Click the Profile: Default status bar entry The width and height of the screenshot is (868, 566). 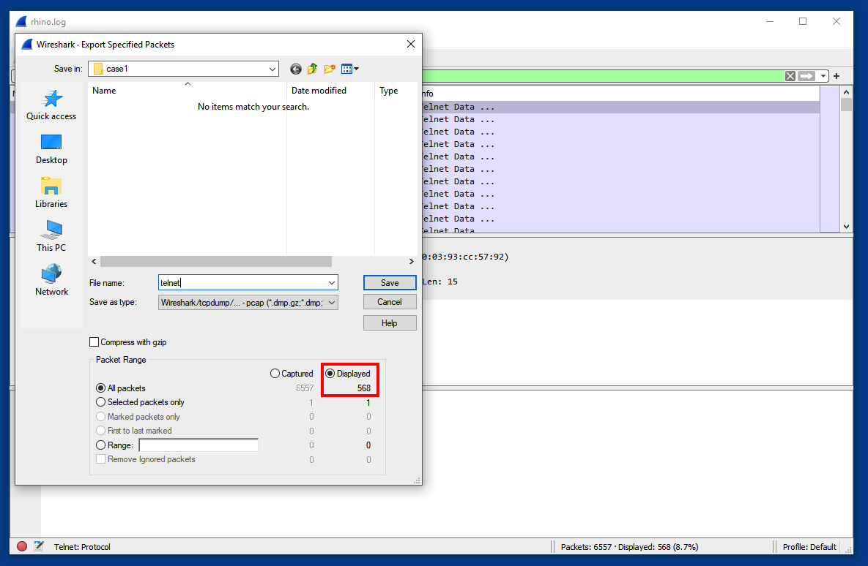809,547
